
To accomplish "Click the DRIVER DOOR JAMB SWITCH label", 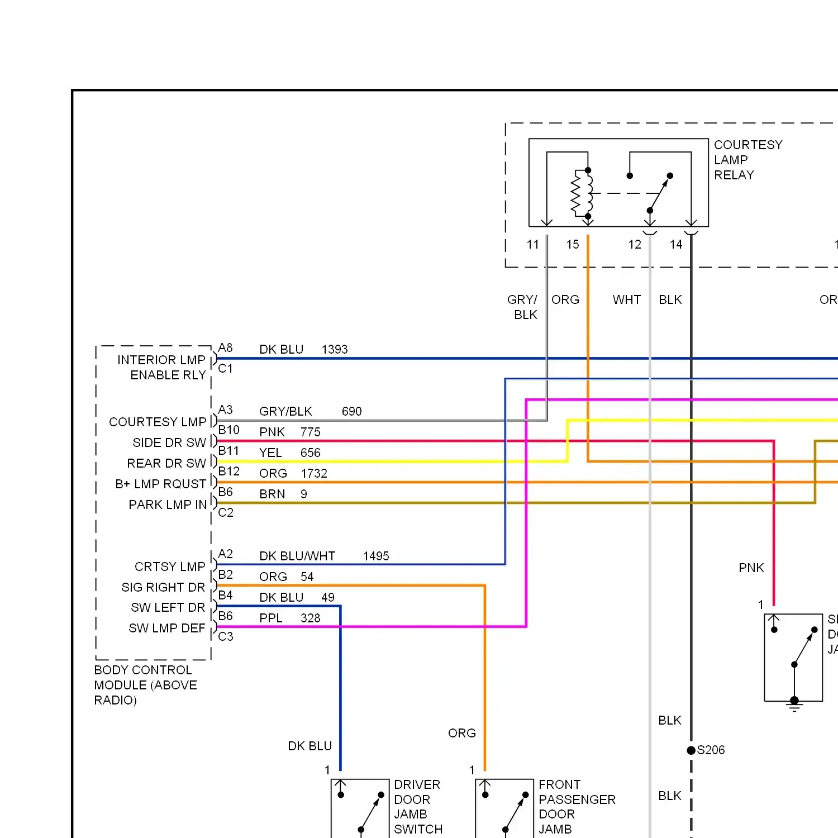I will click(x=418, y=807).
